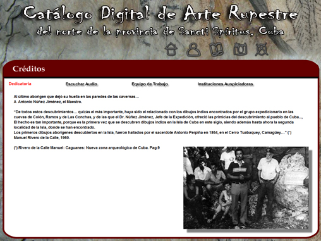321x241 pixels.
Task: Click the quoted paragraph about descubrimientos
Action: pyautogui.click(x=158, y=120)
